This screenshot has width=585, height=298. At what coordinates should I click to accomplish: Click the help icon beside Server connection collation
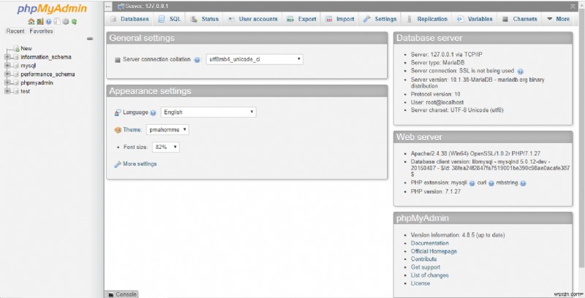pyautogui.click(x=198, y=59)
